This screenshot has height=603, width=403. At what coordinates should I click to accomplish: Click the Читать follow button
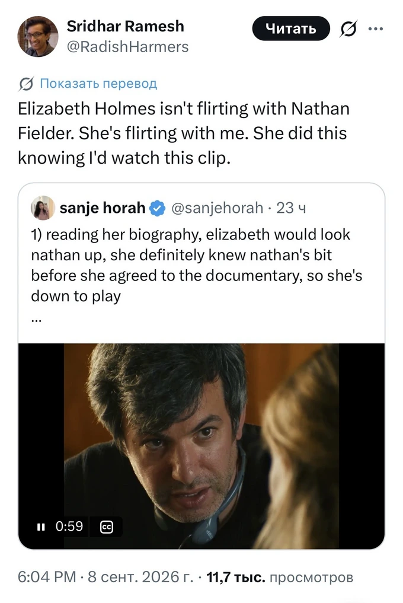pos(291,28)
